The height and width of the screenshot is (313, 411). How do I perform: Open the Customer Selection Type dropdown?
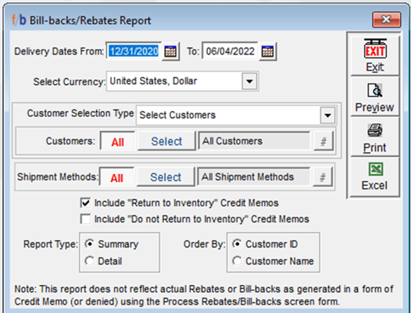click(x=327, y=115)
